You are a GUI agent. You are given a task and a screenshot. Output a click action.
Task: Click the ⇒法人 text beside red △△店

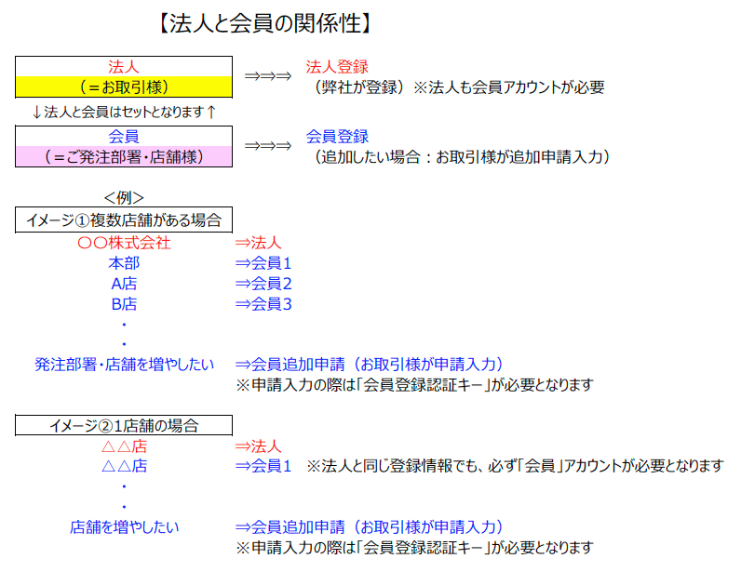coord(258,446)
